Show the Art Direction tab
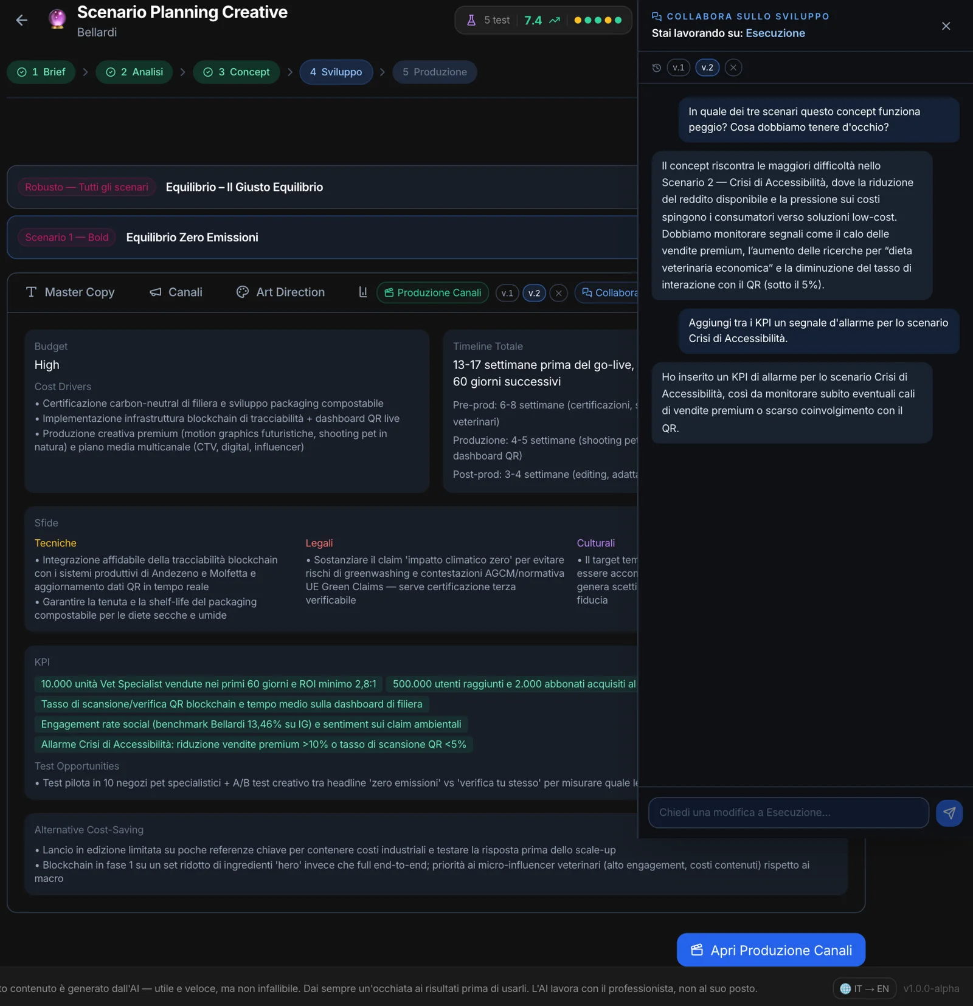This screenshot has height=1006, width=973. pyautogui.click(x=280, y=292)
